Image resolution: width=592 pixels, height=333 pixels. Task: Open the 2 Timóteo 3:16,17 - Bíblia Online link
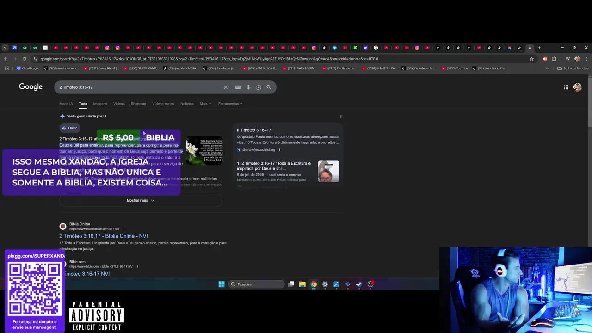pyautogui.click(x=103, y=236)
